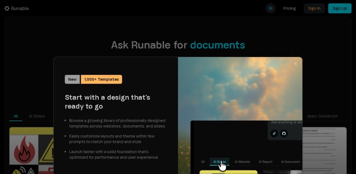Click the New badge
The image size is (356, 174).
click(72, 79)
